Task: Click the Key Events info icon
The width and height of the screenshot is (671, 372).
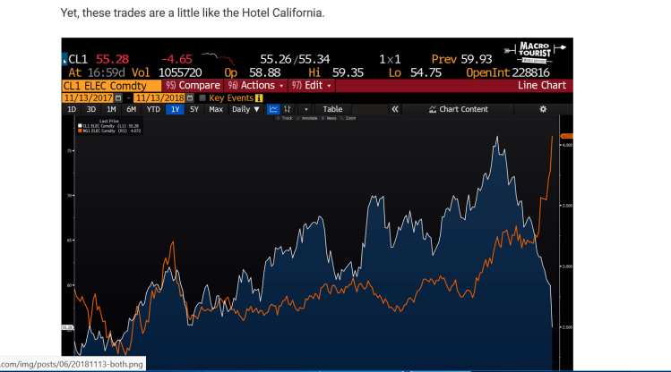Action: point(259,97)
